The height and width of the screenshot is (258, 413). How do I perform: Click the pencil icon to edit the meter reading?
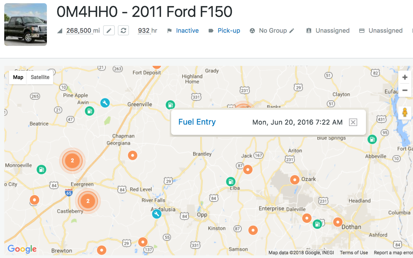(x=109, y=31)
